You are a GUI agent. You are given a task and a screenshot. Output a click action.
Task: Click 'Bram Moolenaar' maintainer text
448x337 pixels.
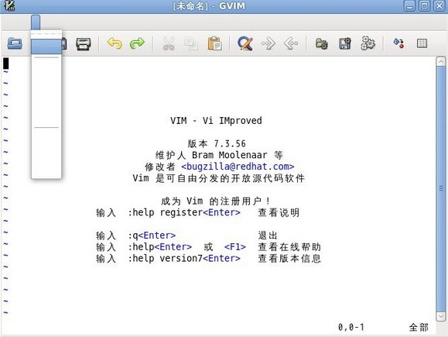click(230, 155)
